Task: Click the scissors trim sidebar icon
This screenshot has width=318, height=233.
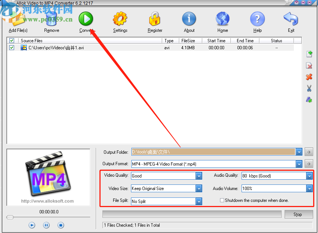Action: 309,88
